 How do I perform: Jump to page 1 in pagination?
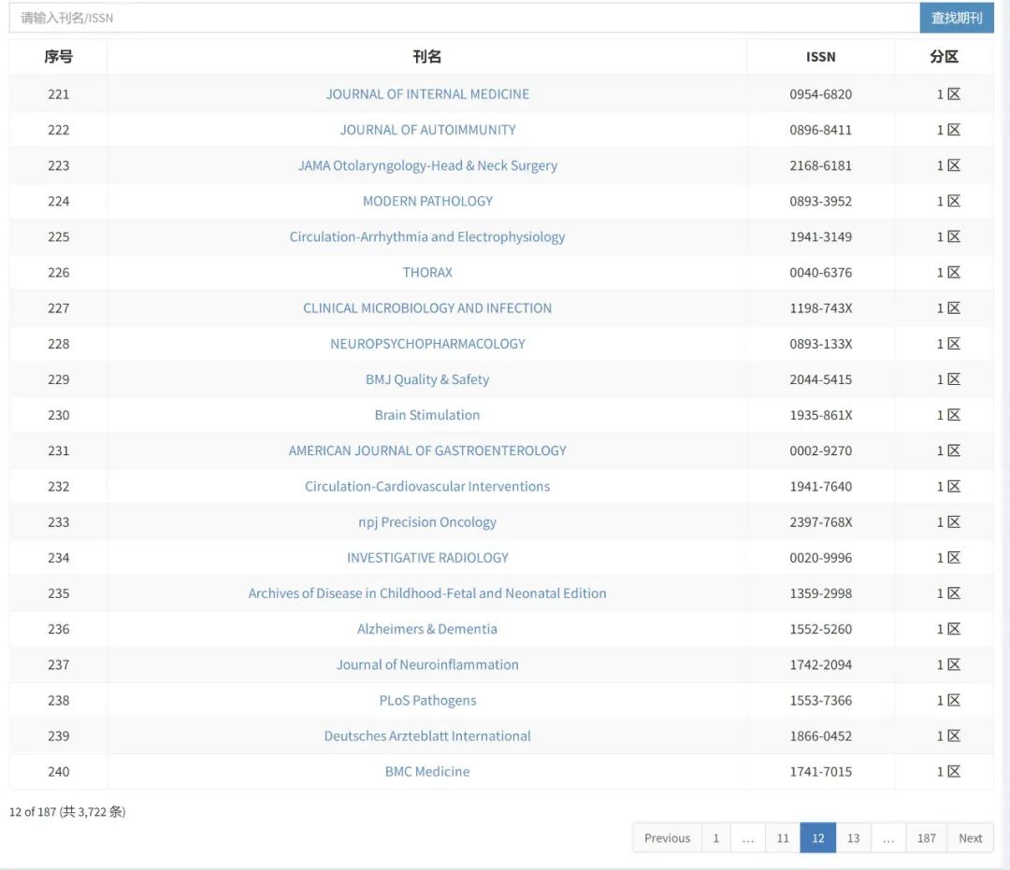pos(716,838)
